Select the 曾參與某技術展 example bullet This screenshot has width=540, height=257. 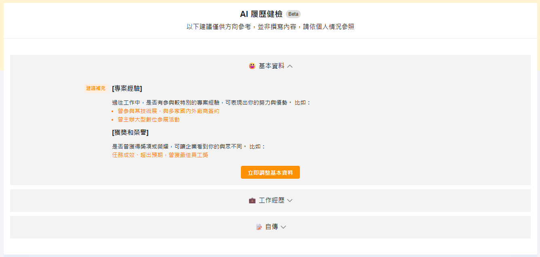coord(168,111)
